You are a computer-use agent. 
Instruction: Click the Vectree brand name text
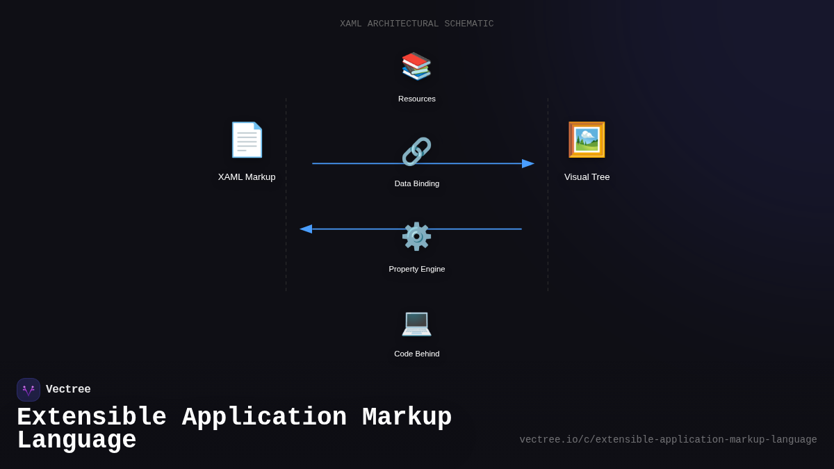tap(68, 389)
